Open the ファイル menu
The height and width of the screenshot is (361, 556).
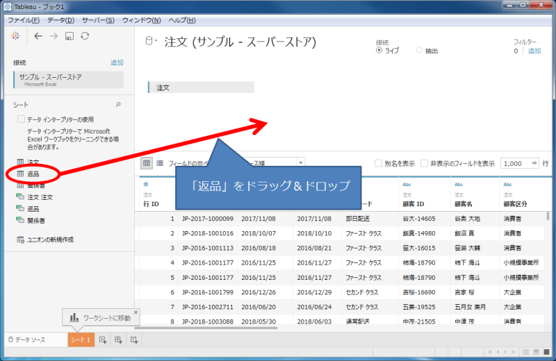click(24, 20)
